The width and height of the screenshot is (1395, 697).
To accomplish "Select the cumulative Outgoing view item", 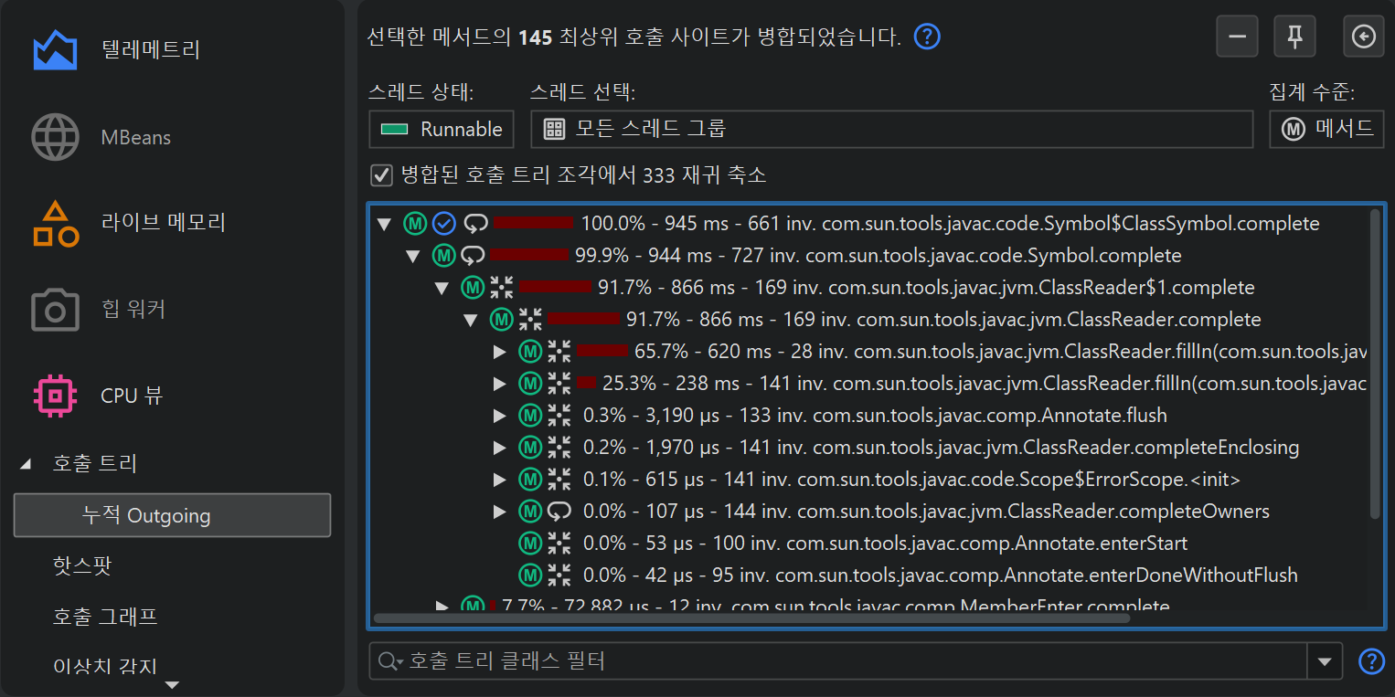I will [172, 516].
